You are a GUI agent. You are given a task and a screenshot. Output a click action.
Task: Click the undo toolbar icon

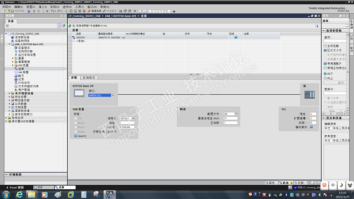tap(52, 11)
